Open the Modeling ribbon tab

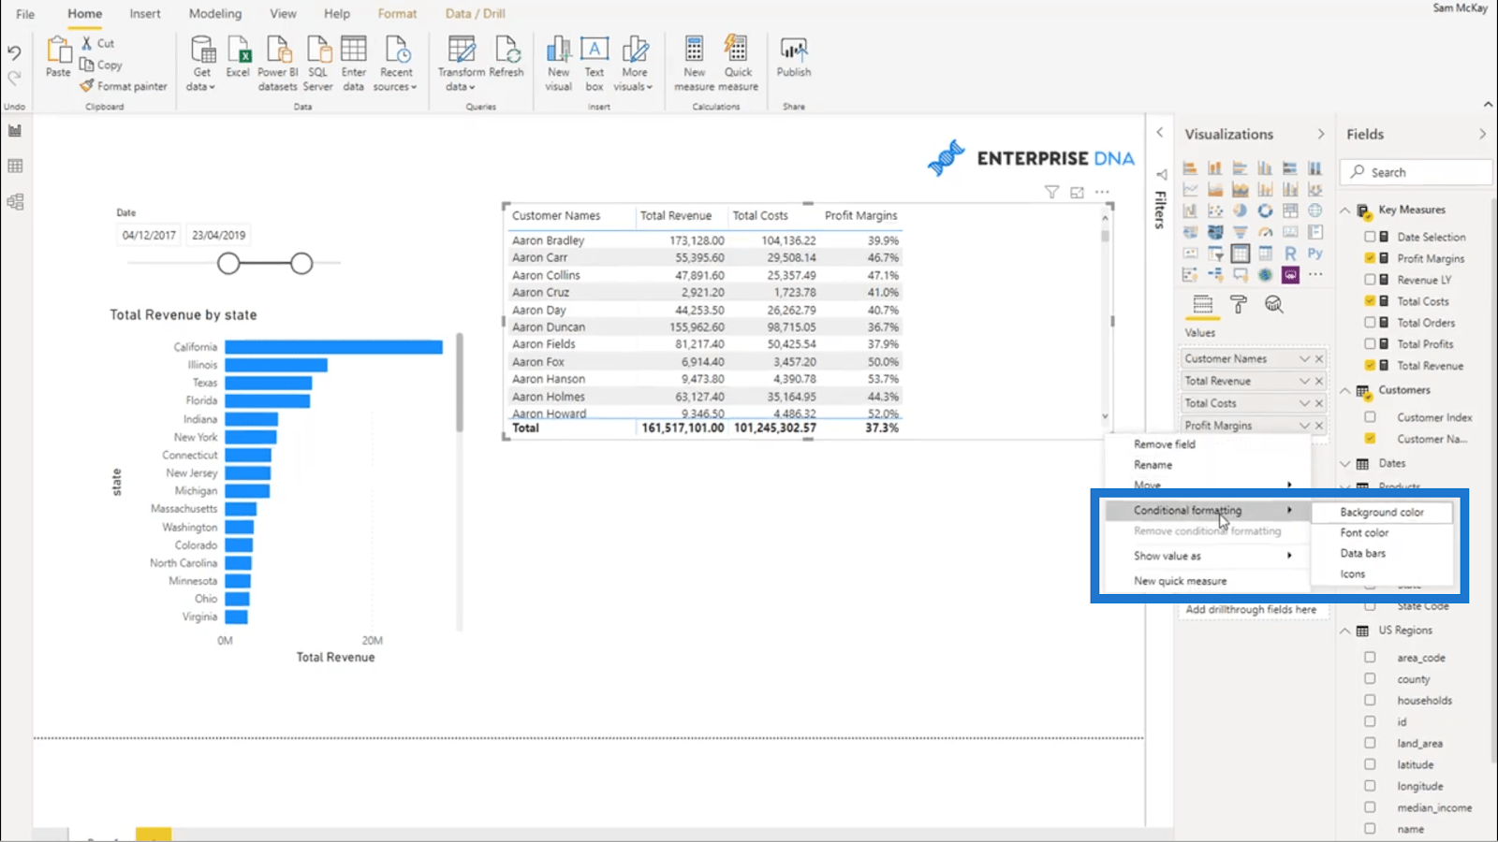(215, 13)
